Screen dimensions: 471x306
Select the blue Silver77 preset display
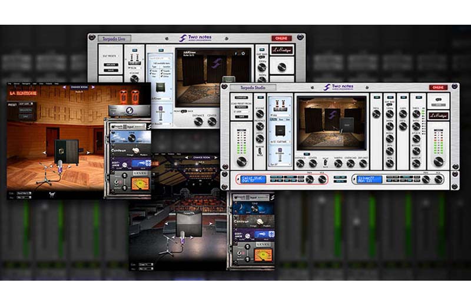pos(369,179)
